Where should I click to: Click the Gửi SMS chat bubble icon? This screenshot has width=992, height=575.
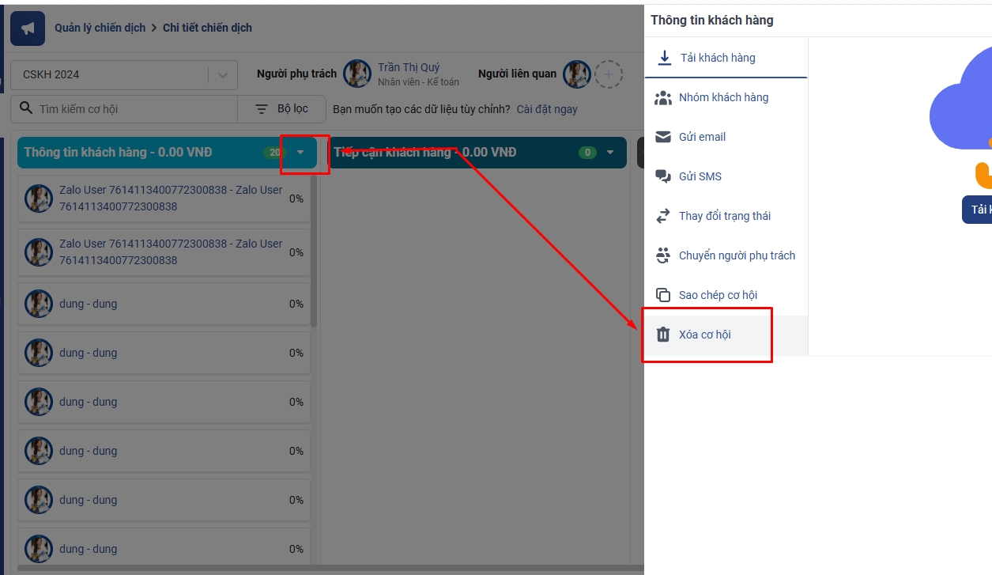[x=663, y=176]
